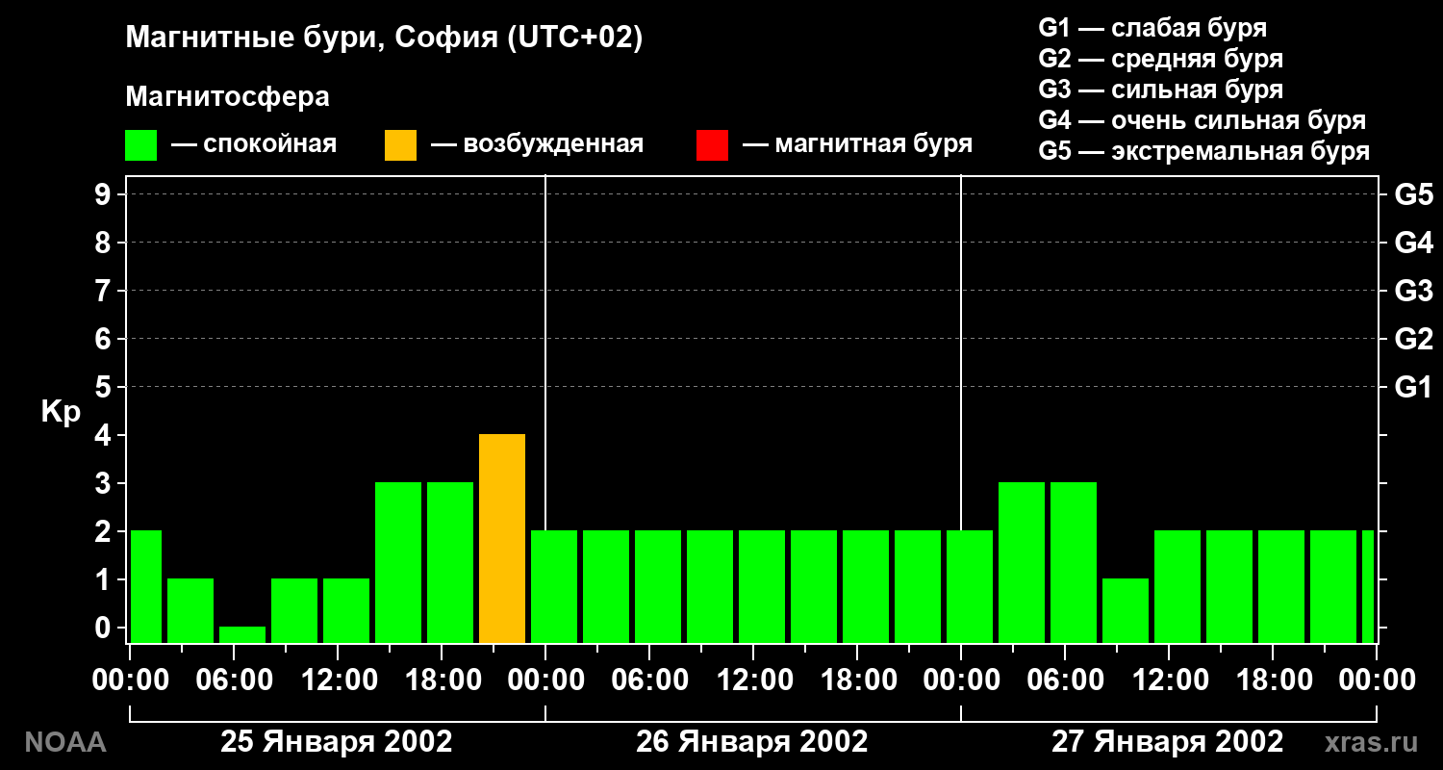Click the Kp 3 bar above 06:00 on 27 January
1443x770 pixels.
pyautogui.click(x=1074, y=562)
